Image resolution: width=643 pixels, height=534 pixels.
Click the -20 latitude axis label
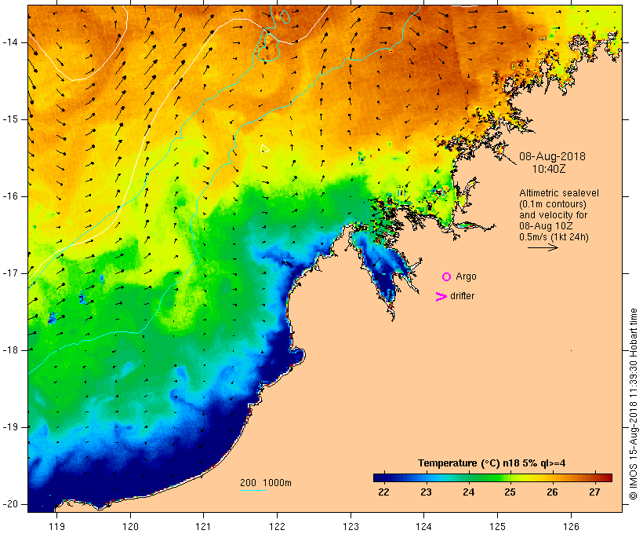click(x=10, y=504)
